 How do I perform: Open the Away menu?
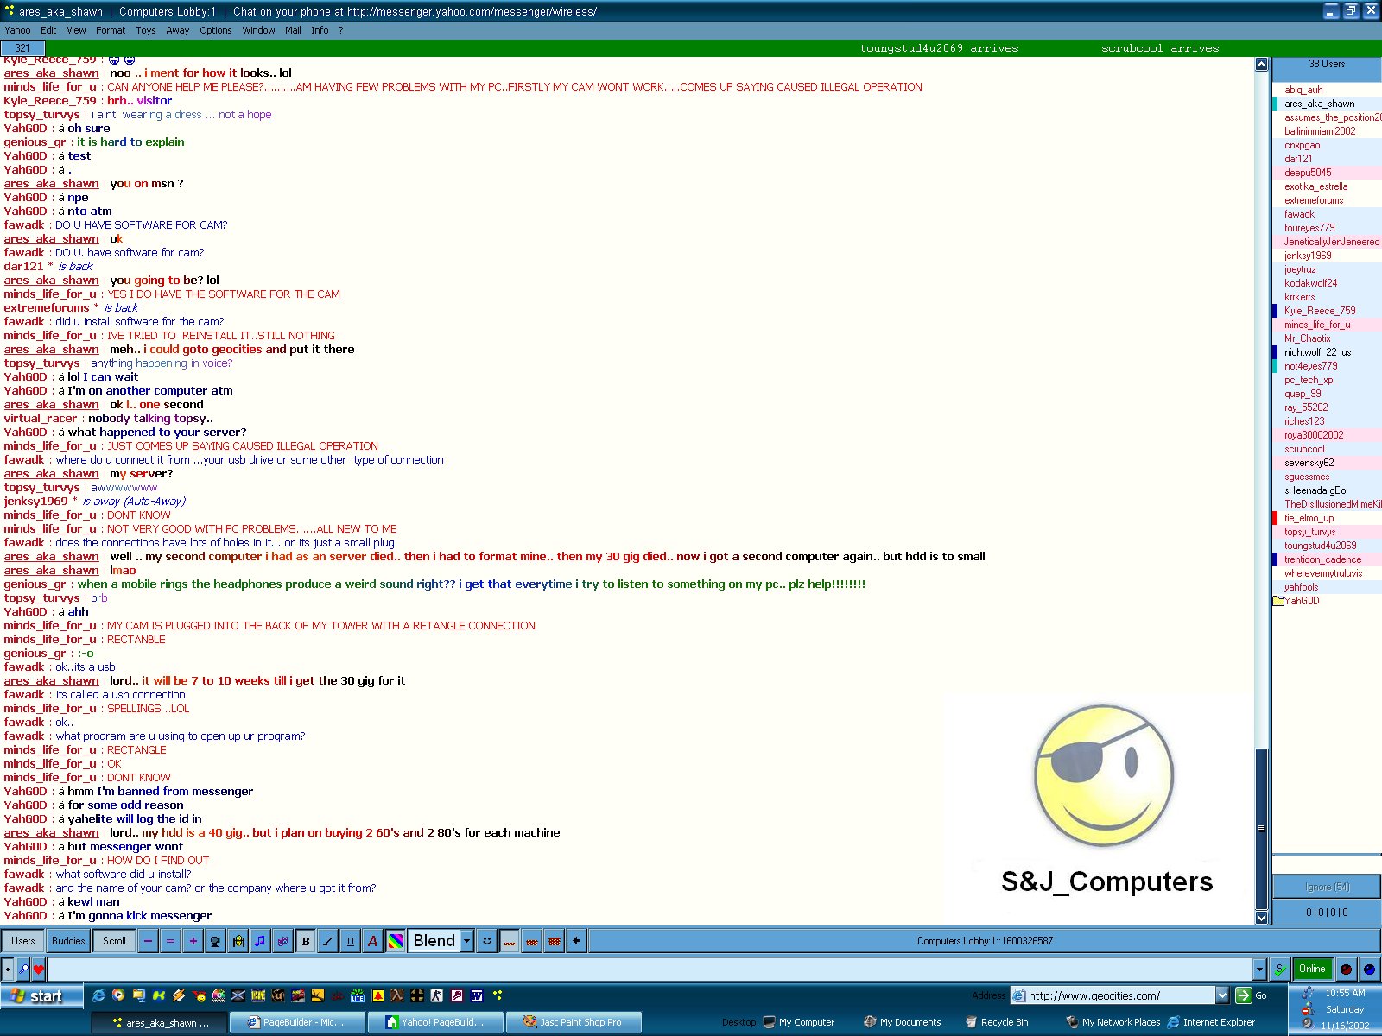click(178, 30)
